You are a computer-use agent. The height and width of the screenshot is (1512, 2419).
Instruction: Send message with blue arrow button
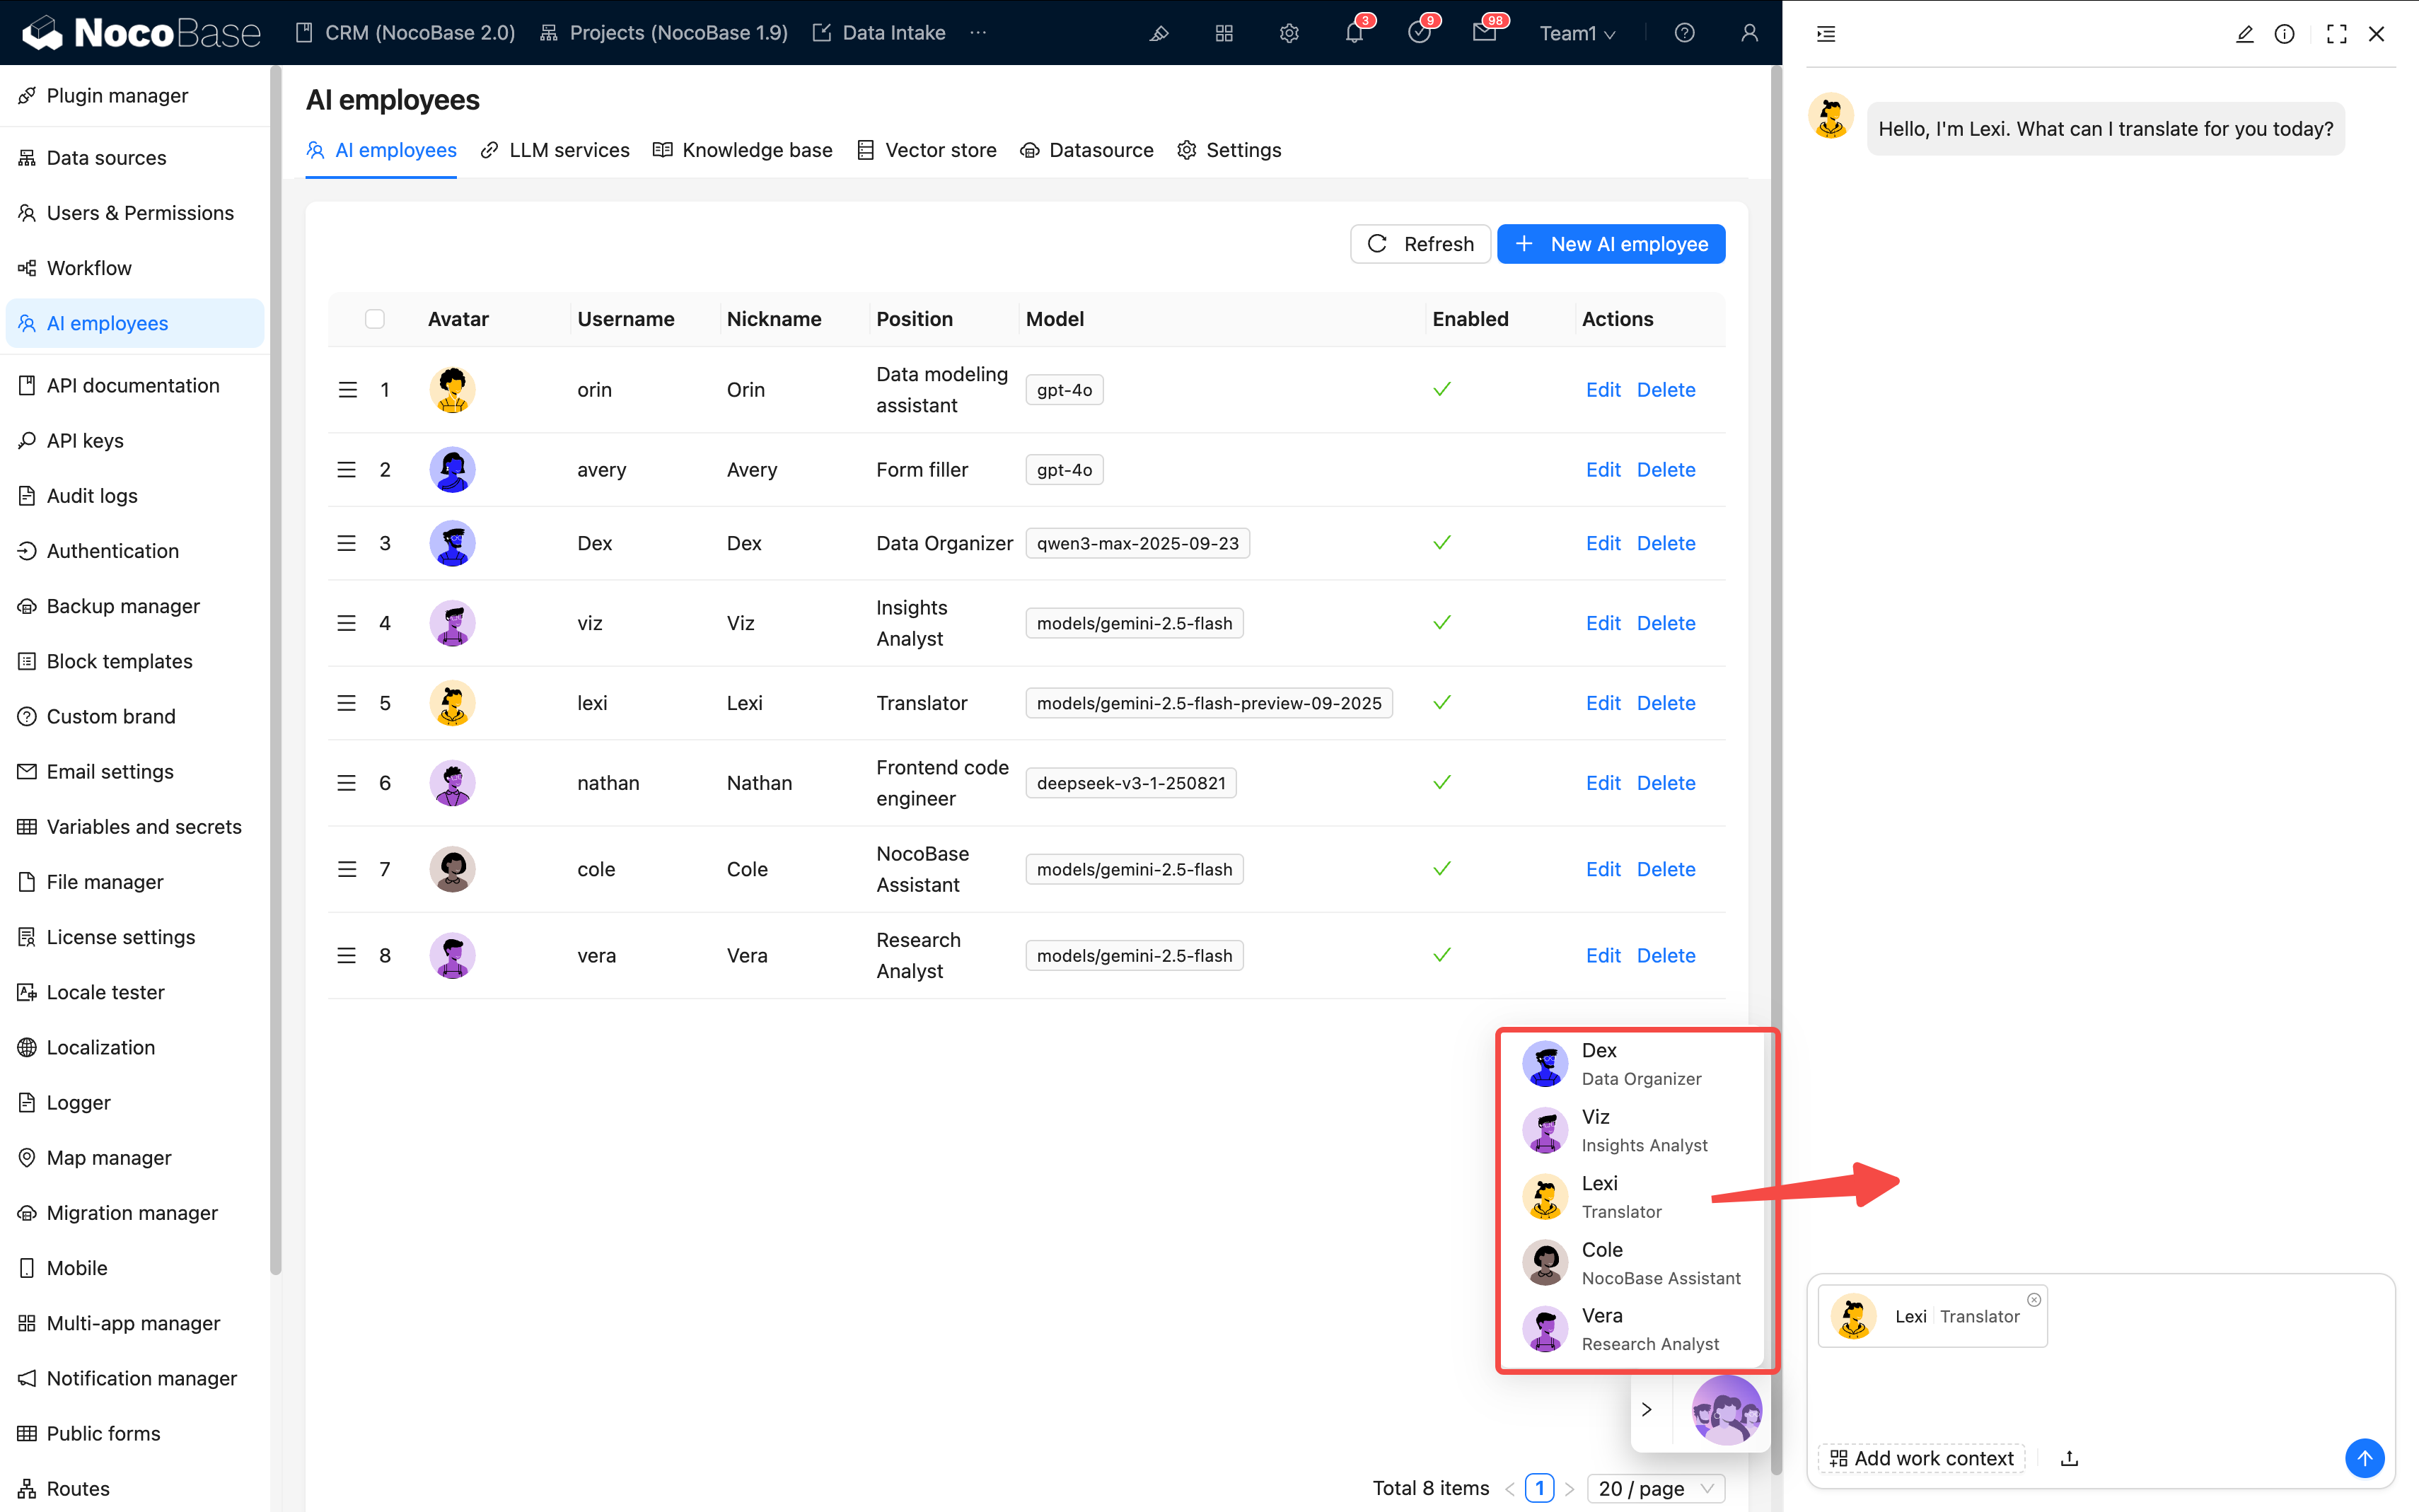point(2364,1458)
